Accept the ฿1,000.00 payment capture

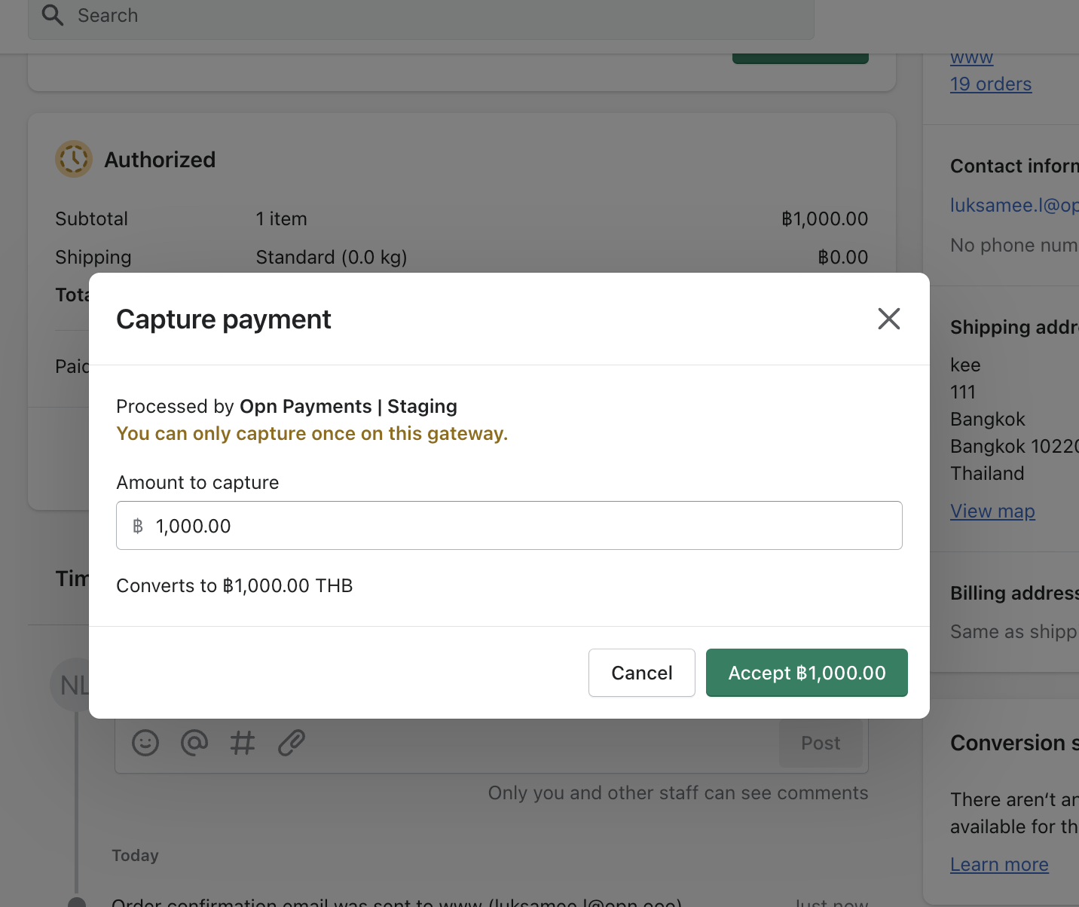[806, 673]
